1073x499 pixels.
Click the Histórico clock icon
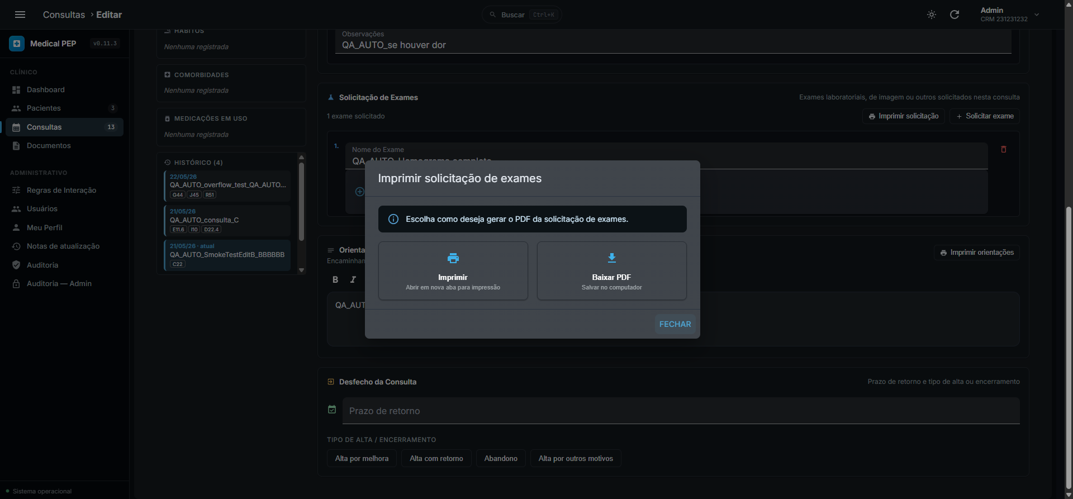click(x=167, y=163)
